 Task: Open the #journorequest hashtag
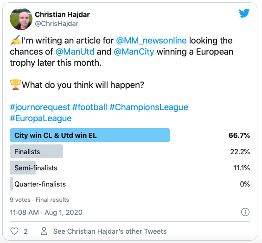point(40,107)
